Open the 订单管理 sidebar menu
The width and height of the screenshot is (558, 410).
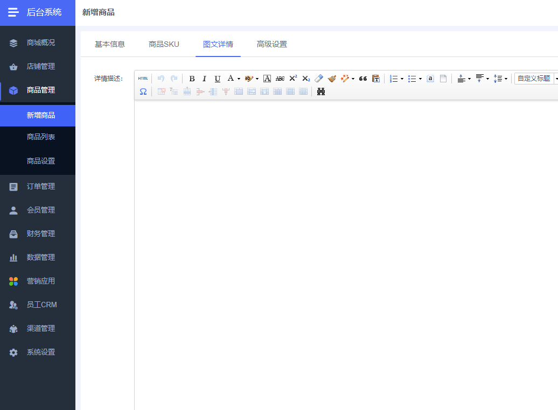[x=38, y=186]
